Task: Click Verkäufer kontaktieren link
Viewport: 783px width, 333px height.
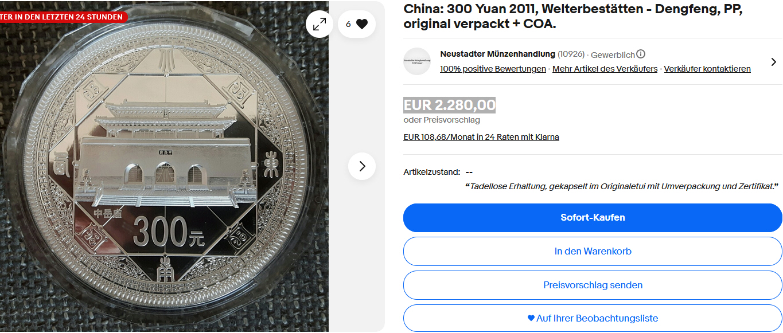Action: (x=707, y=69)
